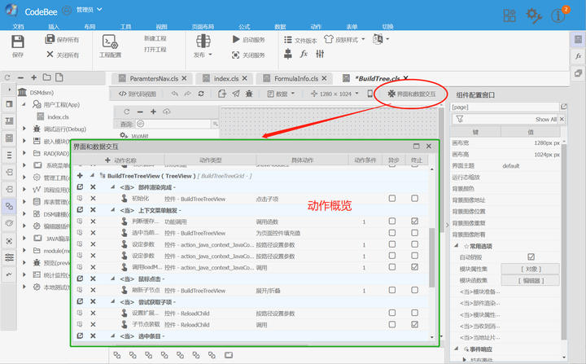This screenshot has width=586, height=364.
Task: Uncheck 终止 for 判断缓存 row
Action: click(x=415, y=221)
